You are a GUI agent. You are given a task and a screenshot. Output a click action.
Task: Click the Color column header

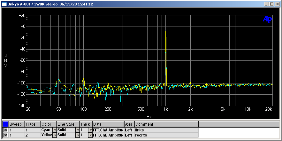click(x=49, y=124)
